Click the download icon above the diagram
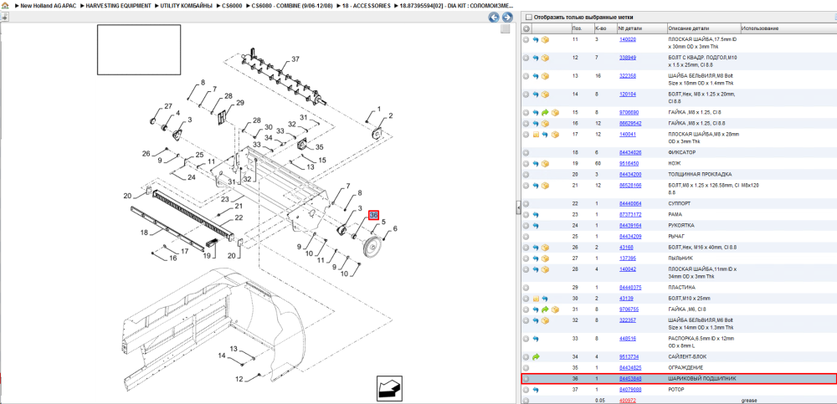Viewport: 837px width, 404px height. pyautogui.click(x=3, y=17)
